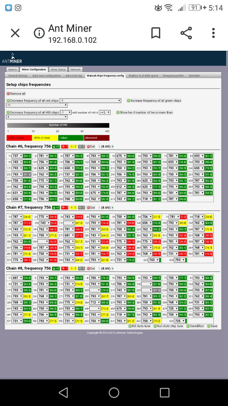228x406 pixels.
Task: Tap the Android home navigation button
Action: tap(114, 393)
